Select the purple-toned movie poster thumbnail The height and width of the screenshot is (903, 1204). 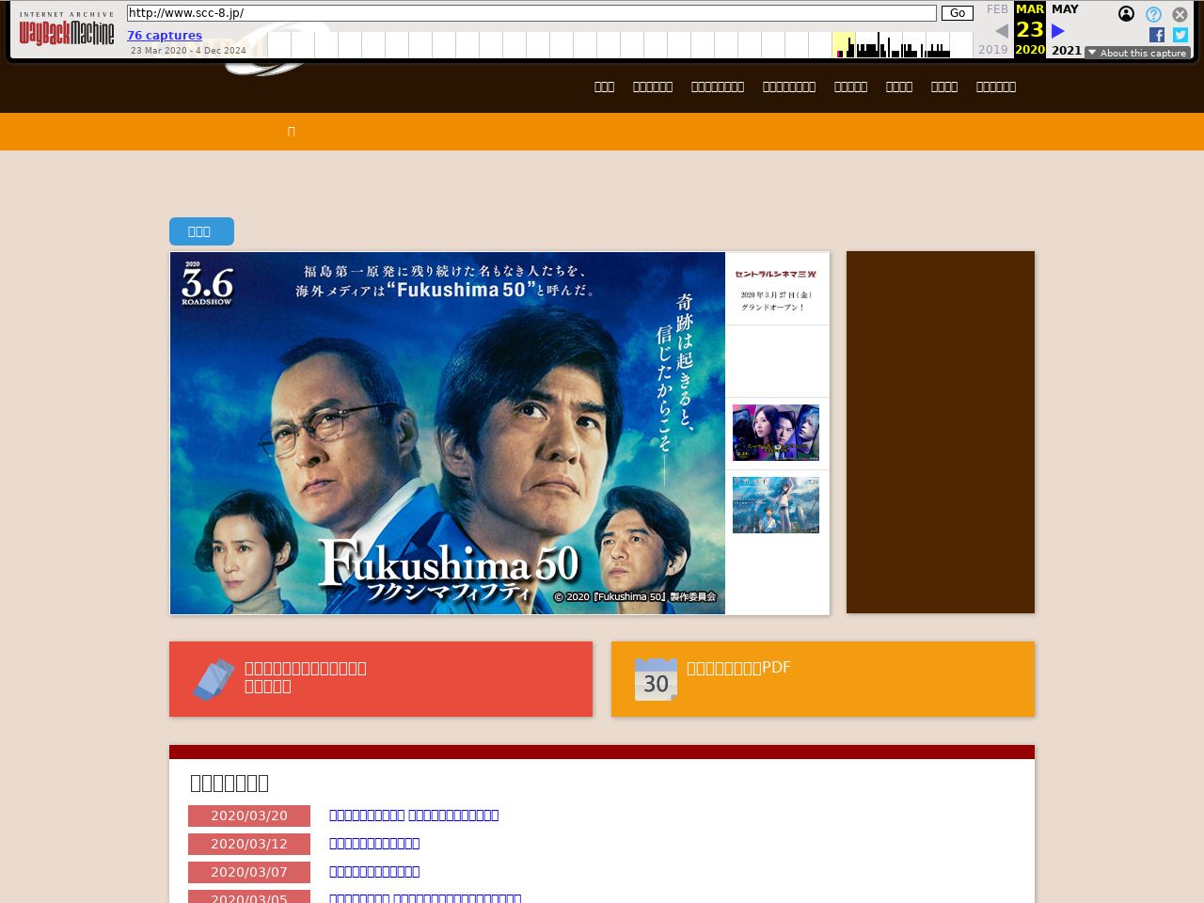tap(776, 433)
